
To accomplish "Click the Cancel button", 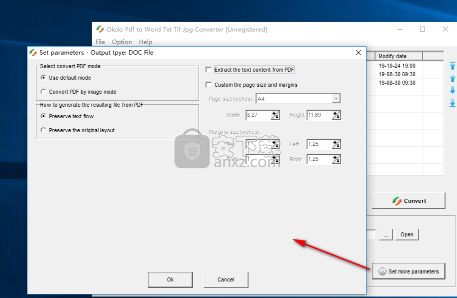I will [226, 279].
